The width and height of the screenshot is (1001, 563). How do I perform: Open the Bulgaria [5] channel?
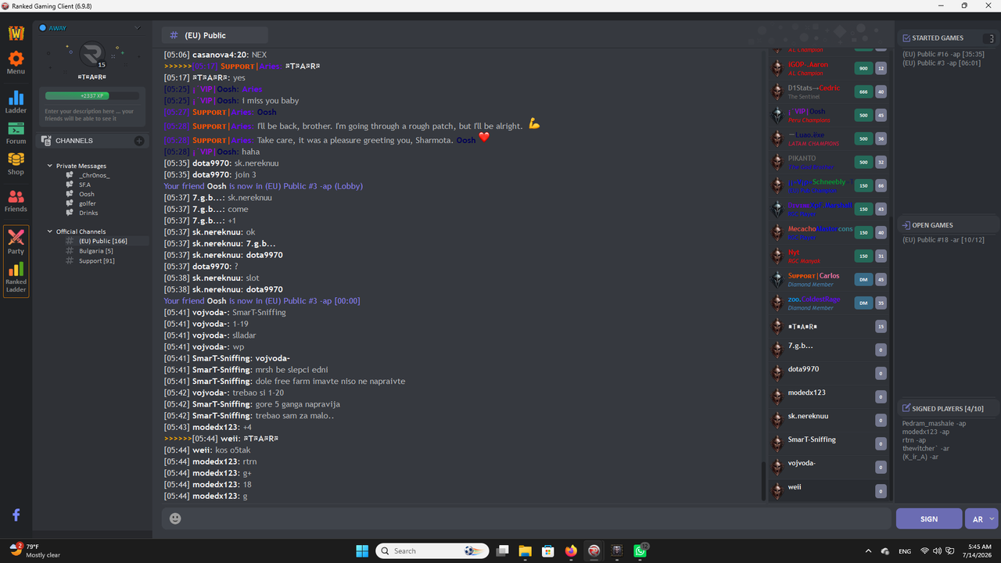(x=95, y=251)
